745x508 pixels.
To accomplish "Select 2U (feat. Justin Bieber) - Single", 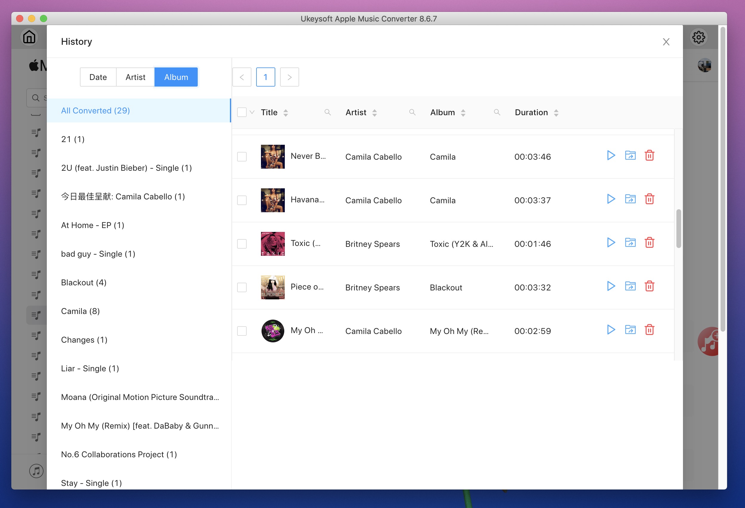I will tap(139, 168).
